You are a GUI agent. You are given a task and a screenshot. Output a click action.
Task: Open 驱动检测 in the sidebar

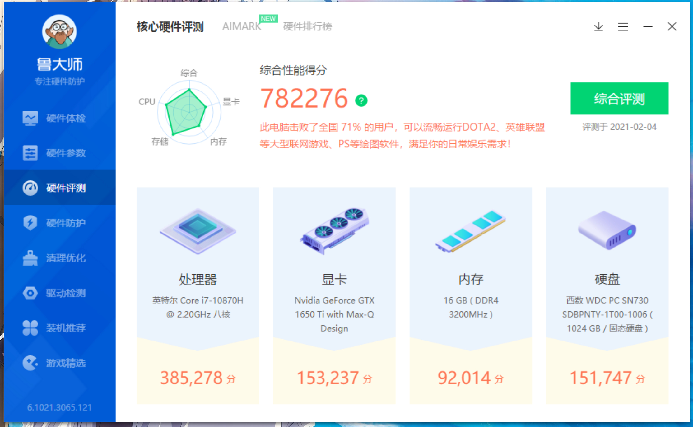tap(60, 293)
